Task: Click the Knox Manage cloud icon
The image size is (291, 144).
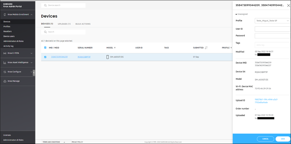Action: point(5,81)
